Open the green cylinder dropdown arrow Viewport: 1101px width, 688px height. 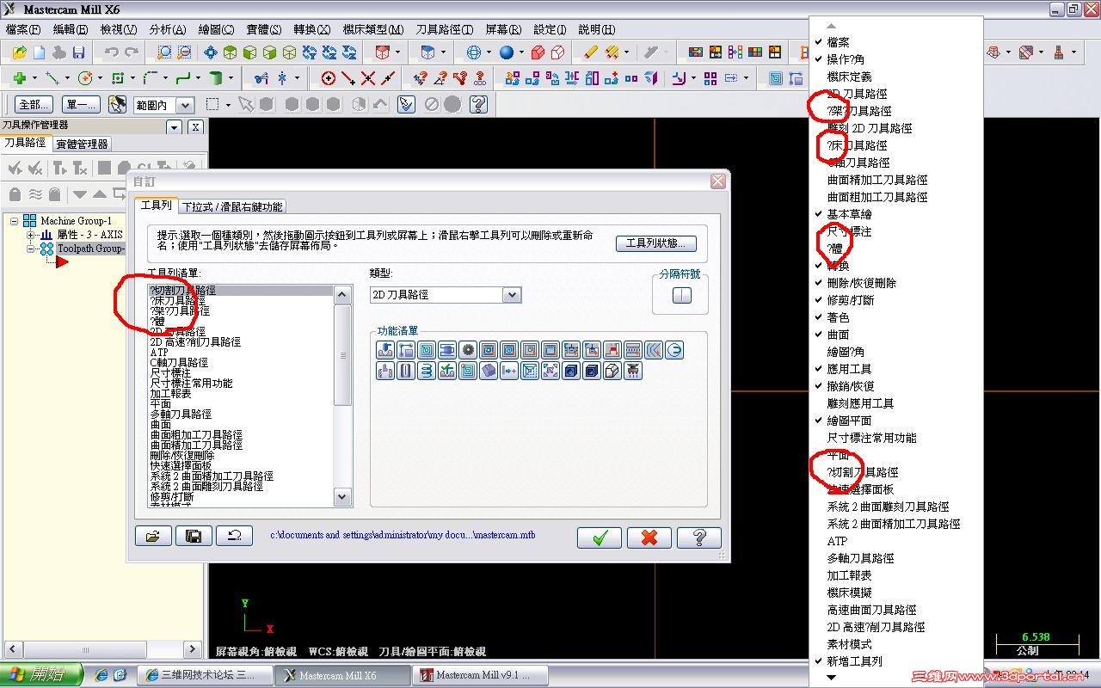click(x=231, y=78)
